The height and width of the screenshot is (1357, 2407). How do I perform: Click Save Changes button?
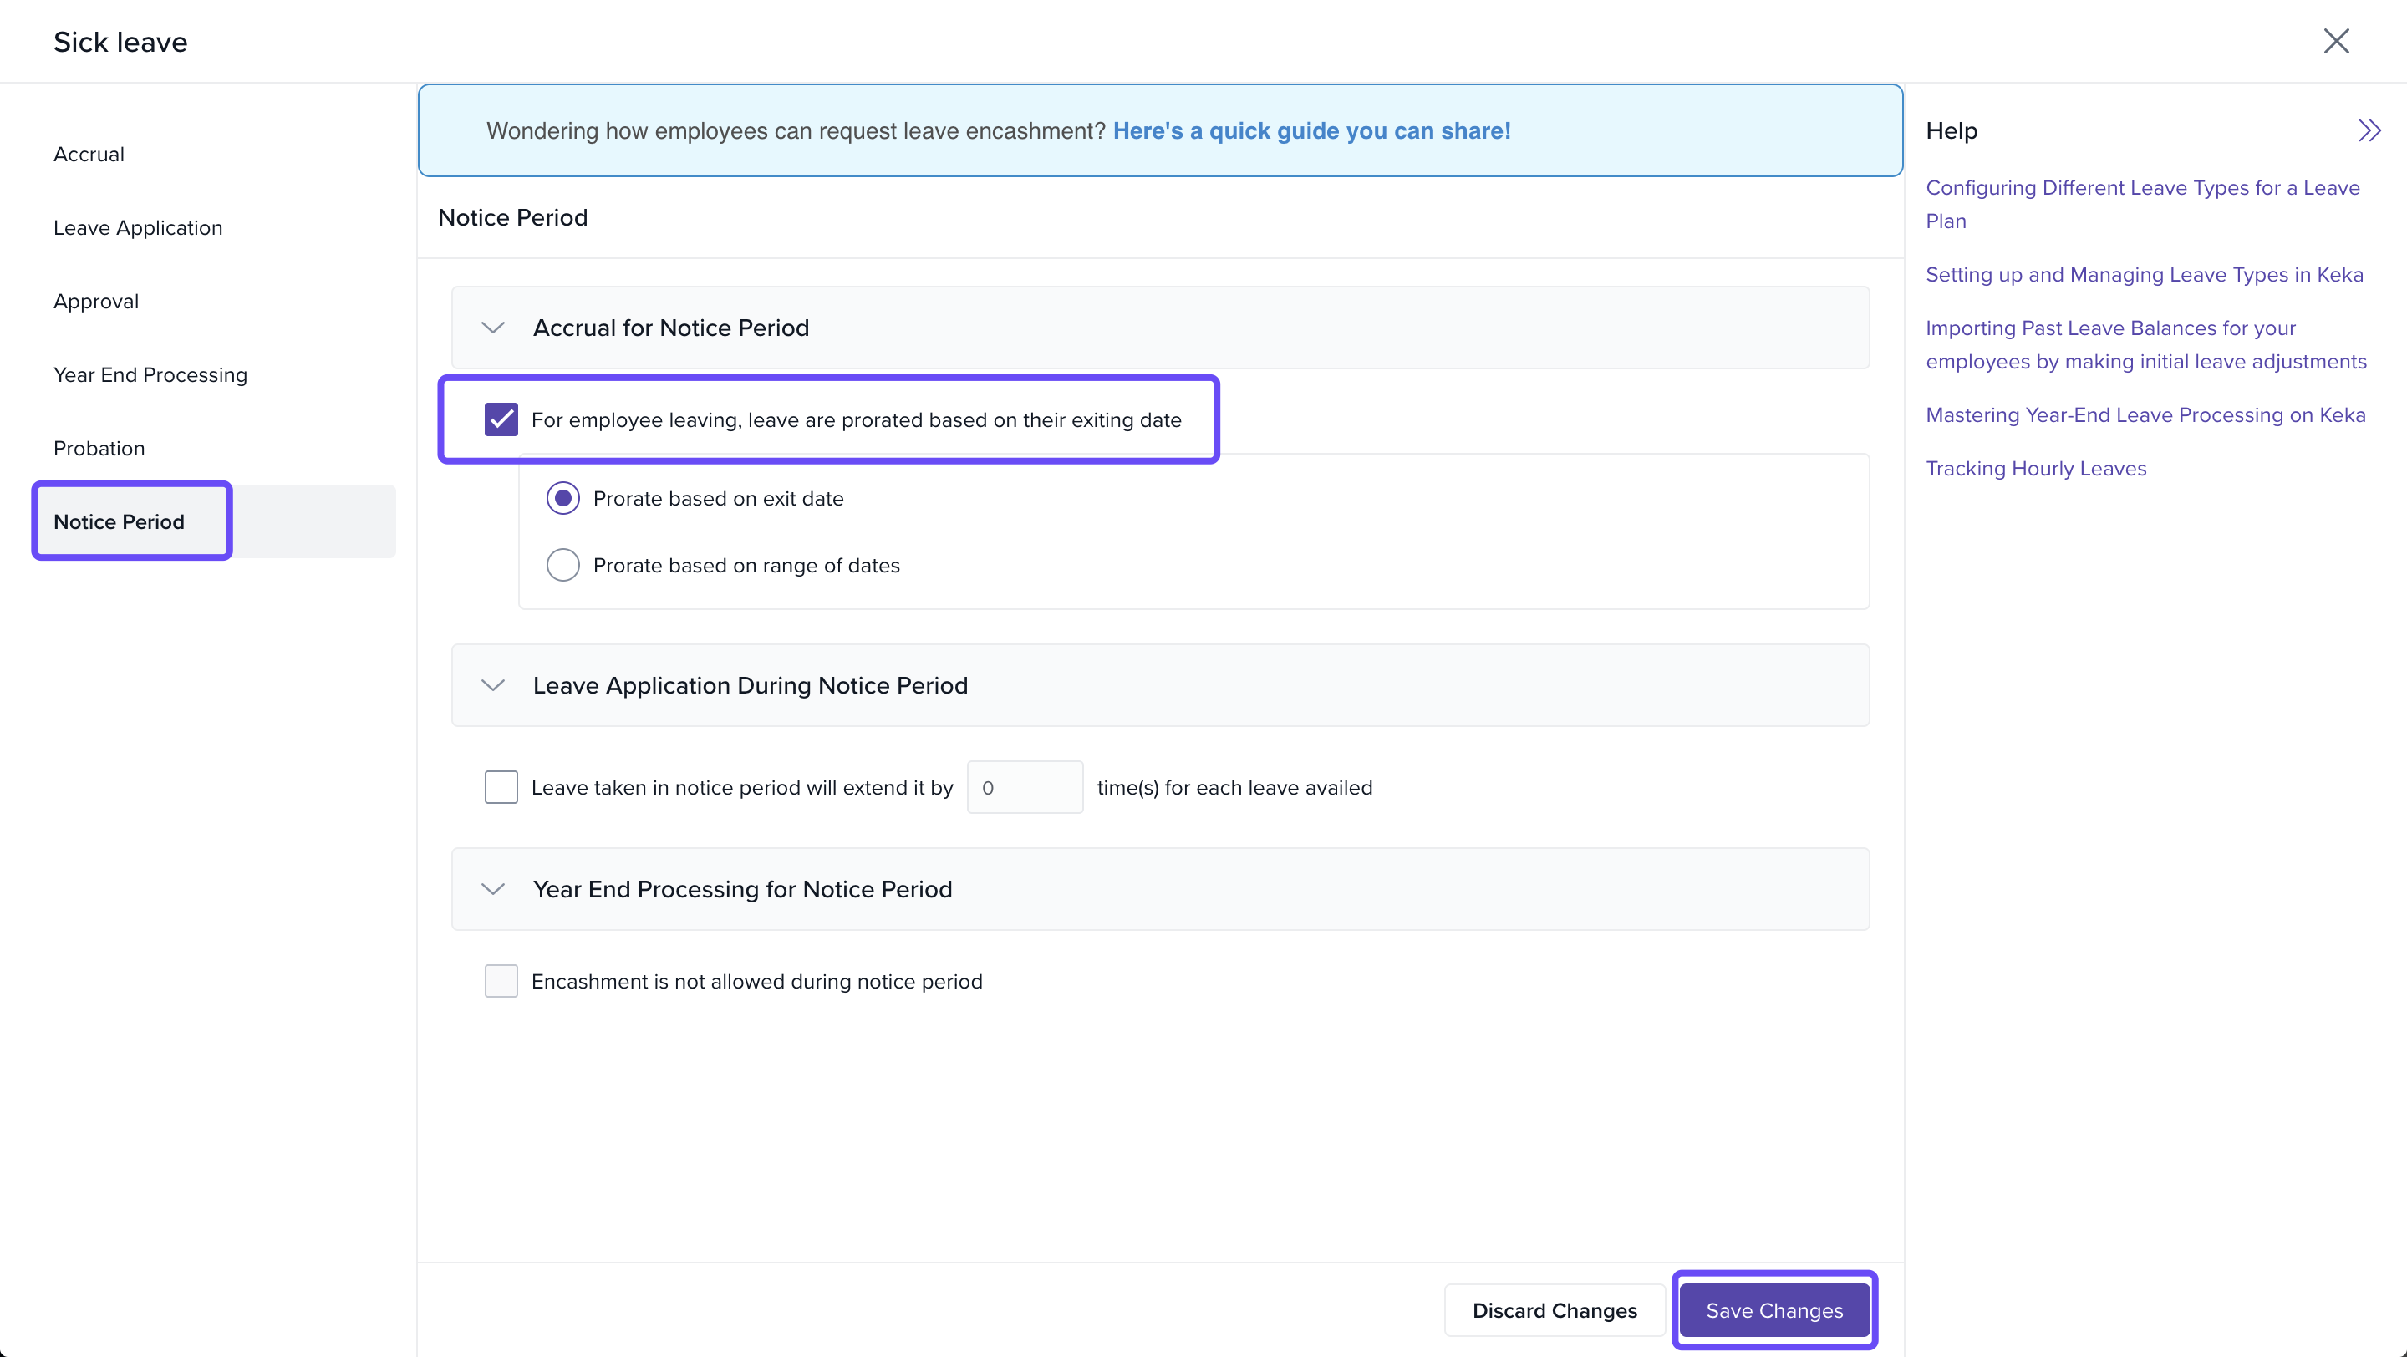(x=1773, y=1310)
